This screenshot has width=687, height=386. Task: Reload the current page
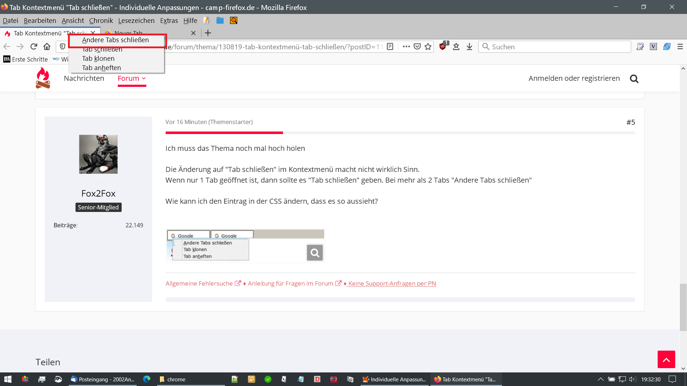tap(34, 47)
